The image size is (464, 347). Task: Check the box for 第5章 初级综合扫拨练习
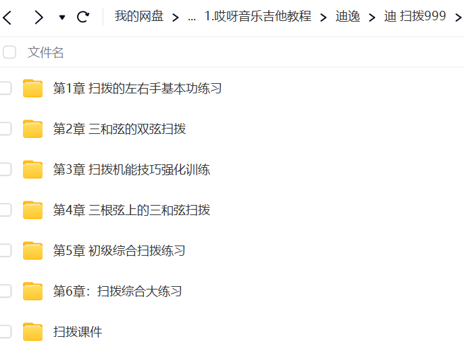click(x=5, y=251)
